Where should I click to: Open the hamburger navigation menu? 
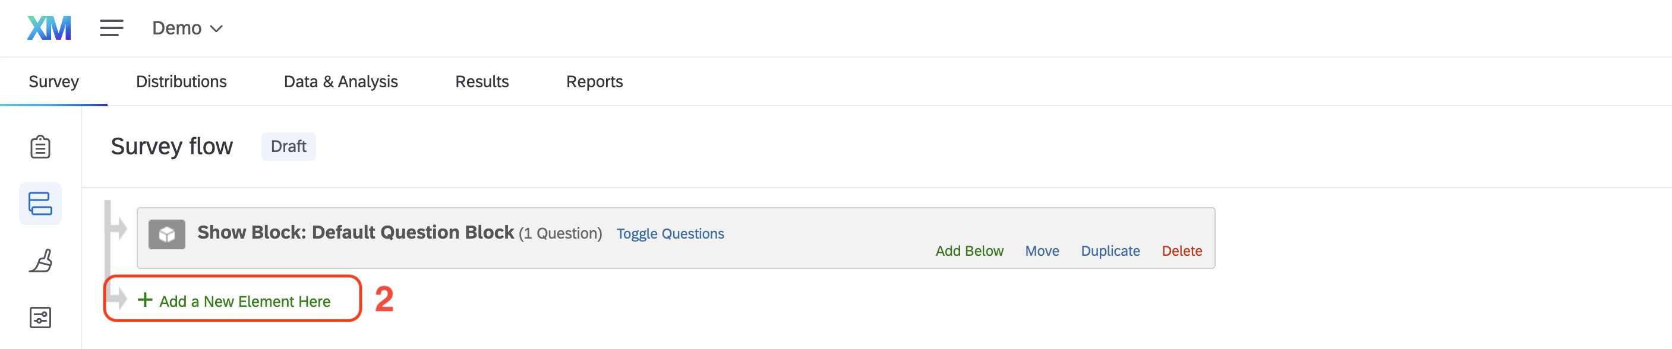click(x=111, y=28)
